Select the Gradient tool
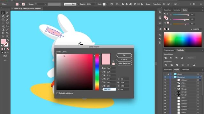Viewport: 204px width, 114px height. pos(3,29)
